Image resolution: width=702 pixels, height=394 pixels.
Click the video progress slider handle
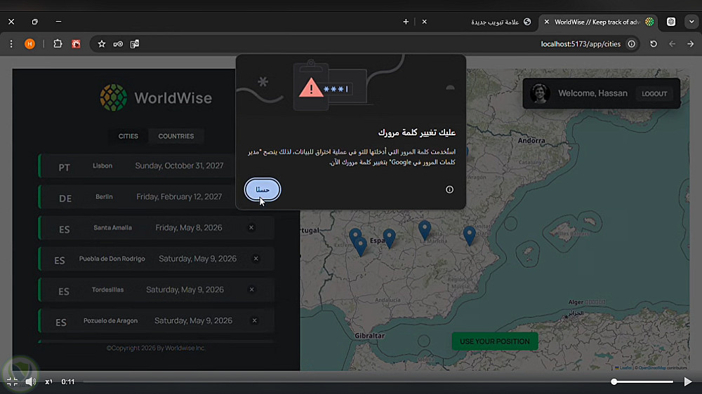point(614,381)
